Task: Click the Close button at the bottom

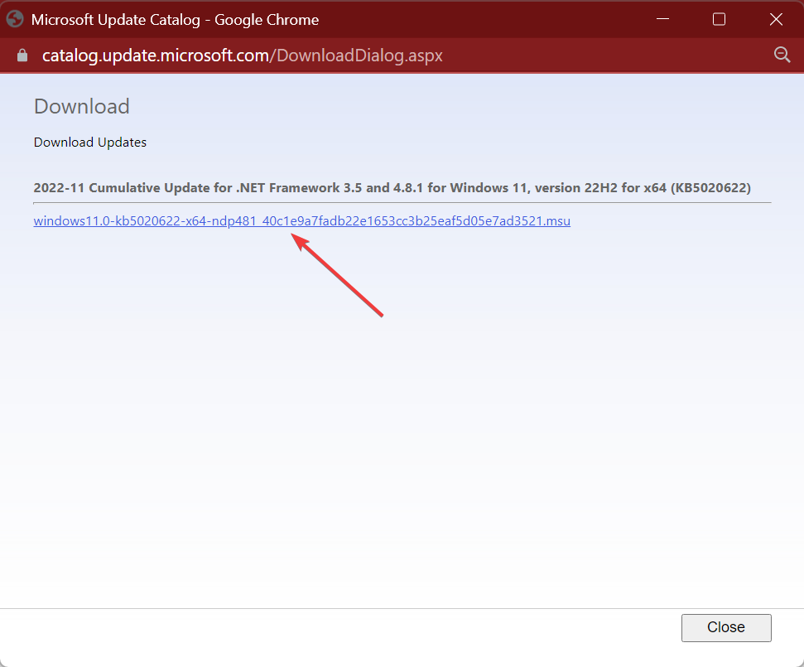Action: (x=726, y=627)
